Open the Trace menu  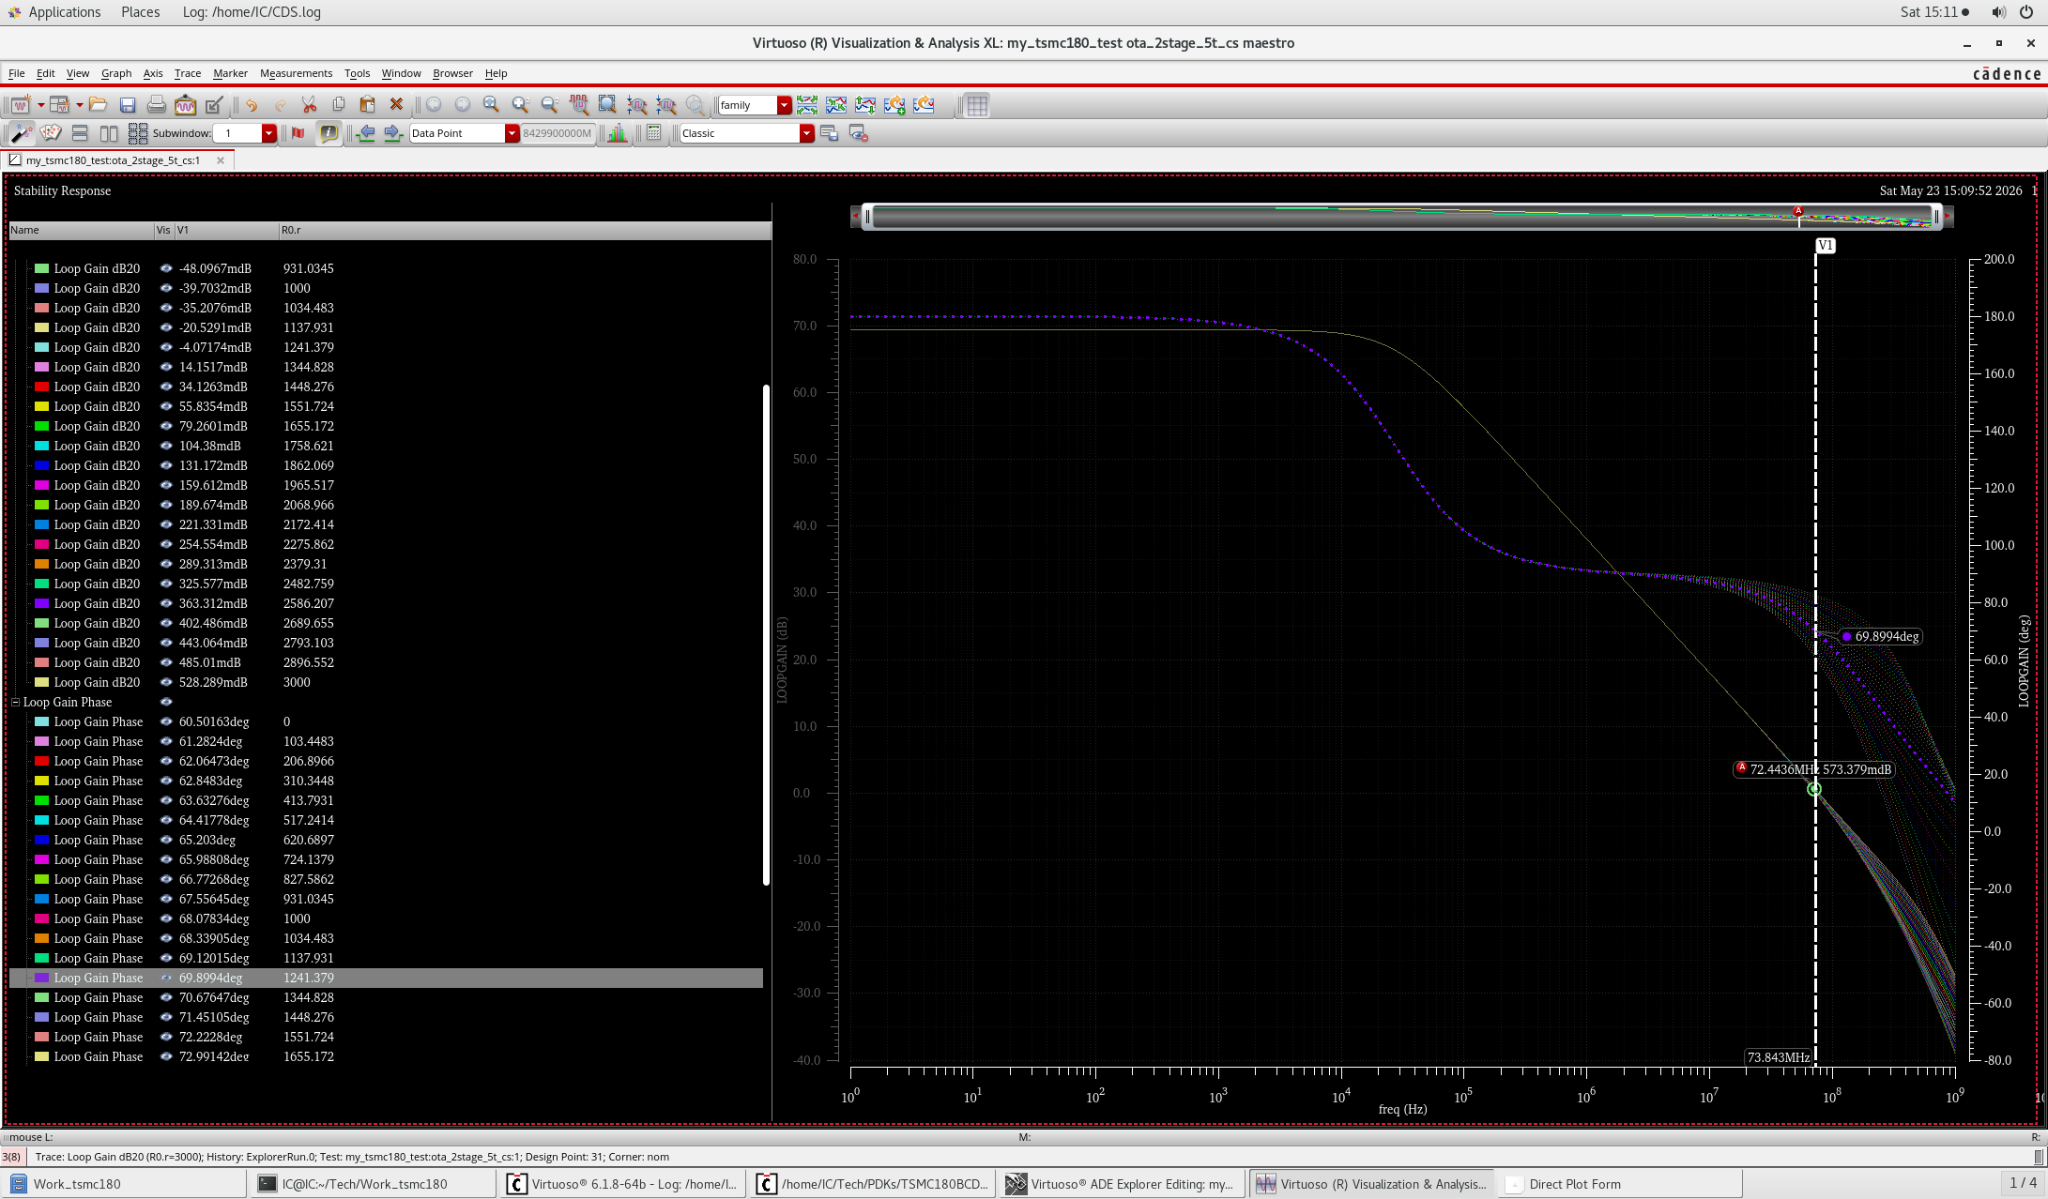[x=188, y=73]
